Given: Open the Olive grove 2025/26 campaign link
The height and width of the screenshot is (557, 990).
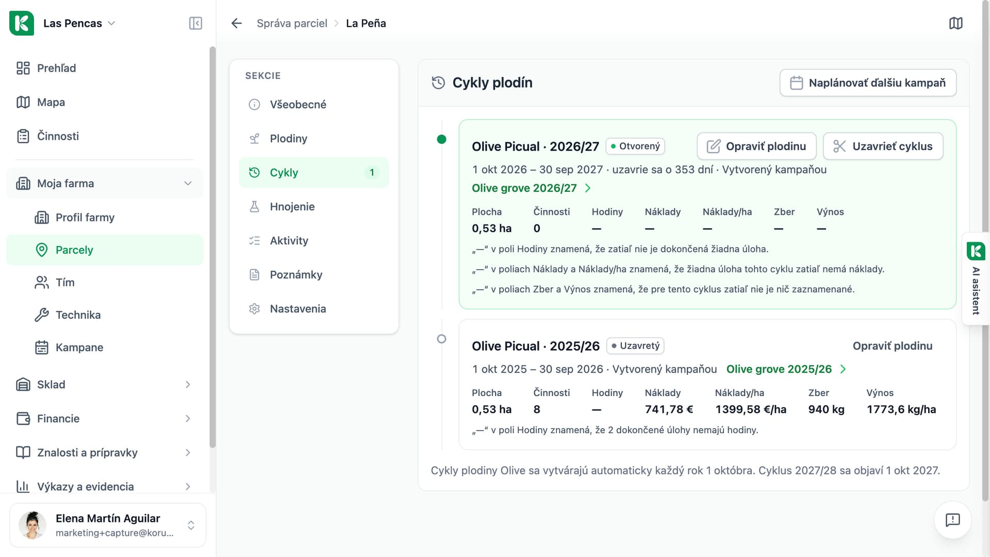Looking at the screenshot, I should [786, 369].
